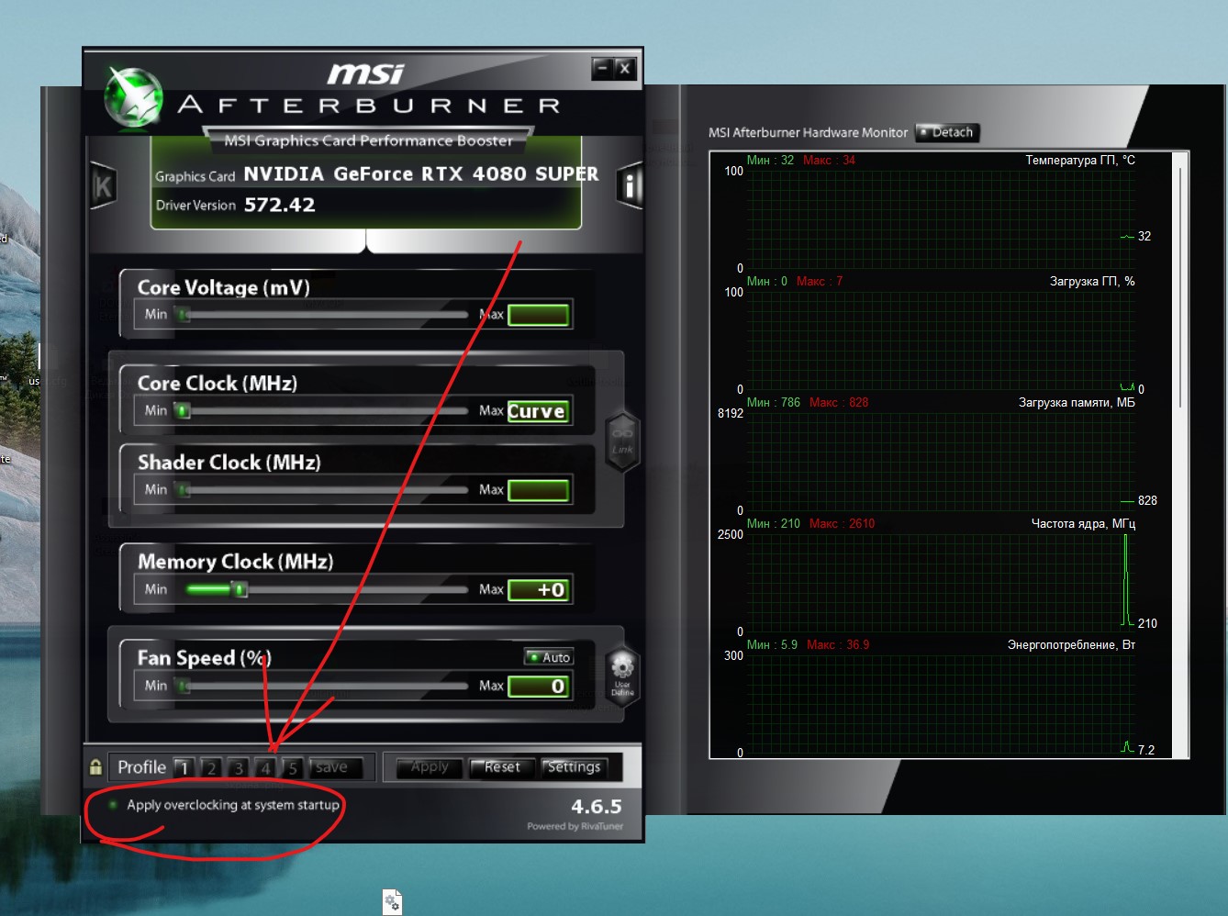
Task: Click the Profile label
Action: tap(141, 767)
